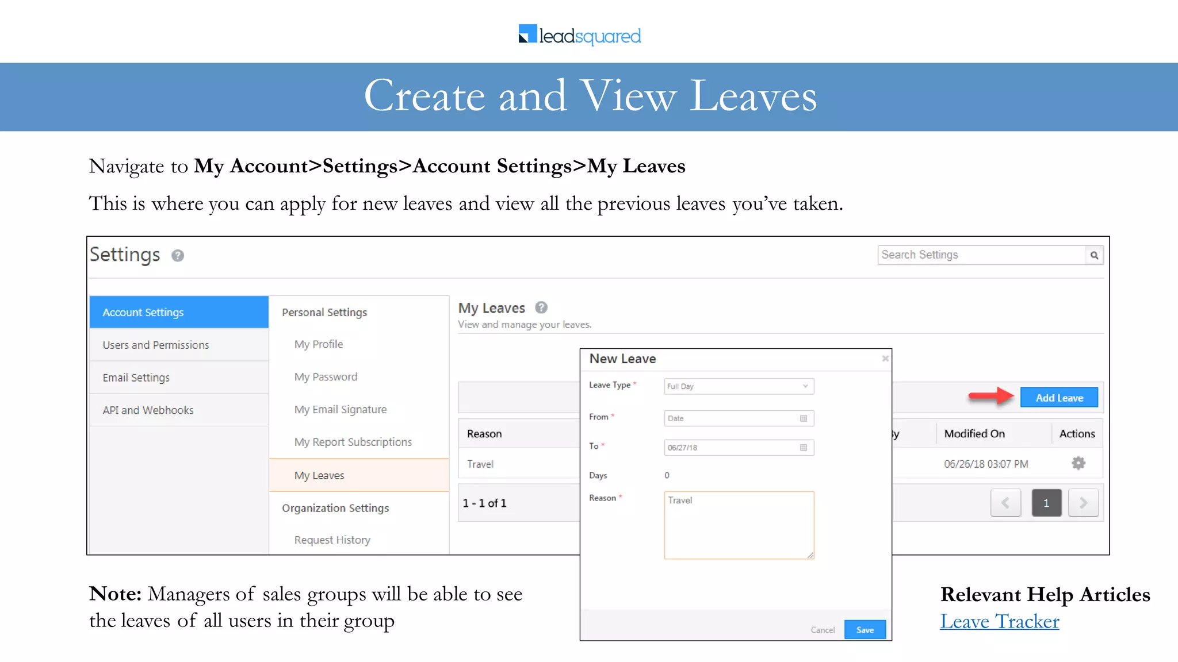Select page 1 button
Image resolution: width=1178 pixels, height=662 pixels.
1046,503
